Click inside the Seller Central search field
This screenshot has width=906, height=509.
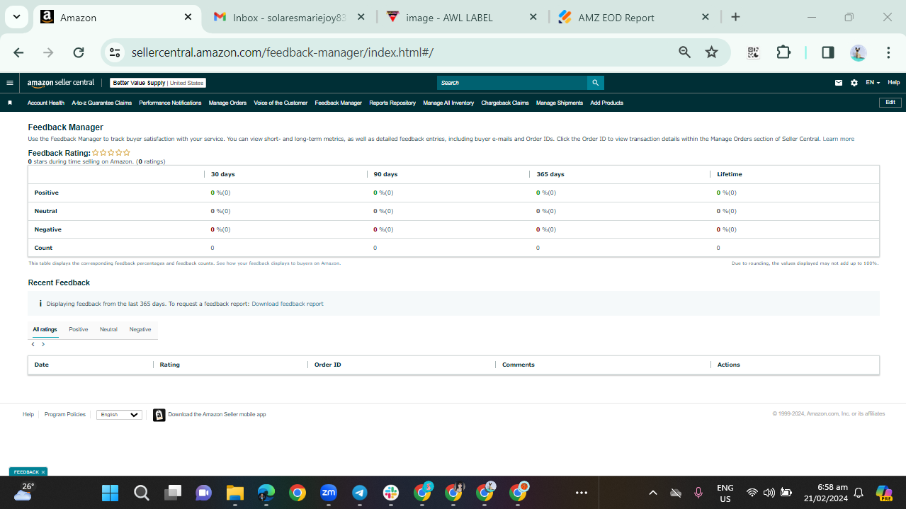tap(512, 83)
